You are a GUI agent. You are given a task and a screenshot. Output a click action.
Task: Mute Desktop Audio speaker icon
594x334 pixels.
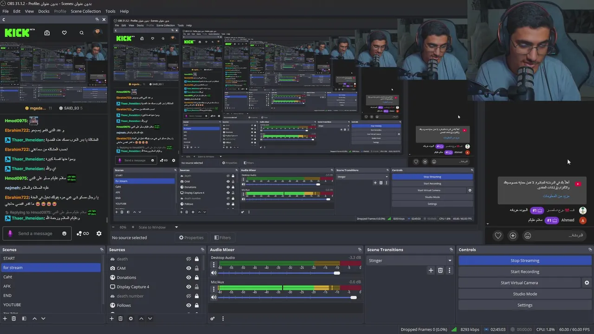tap(214, 273)
